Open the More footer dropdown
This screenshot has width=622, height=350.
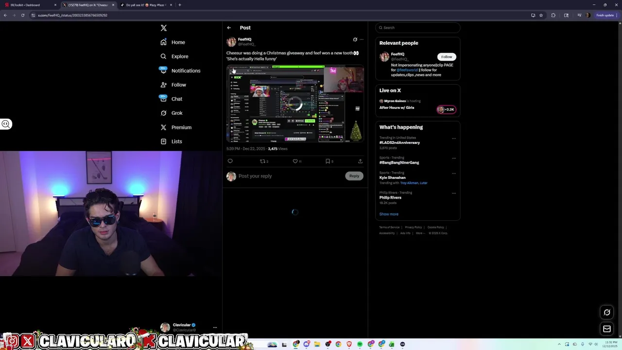pos(420,233)
